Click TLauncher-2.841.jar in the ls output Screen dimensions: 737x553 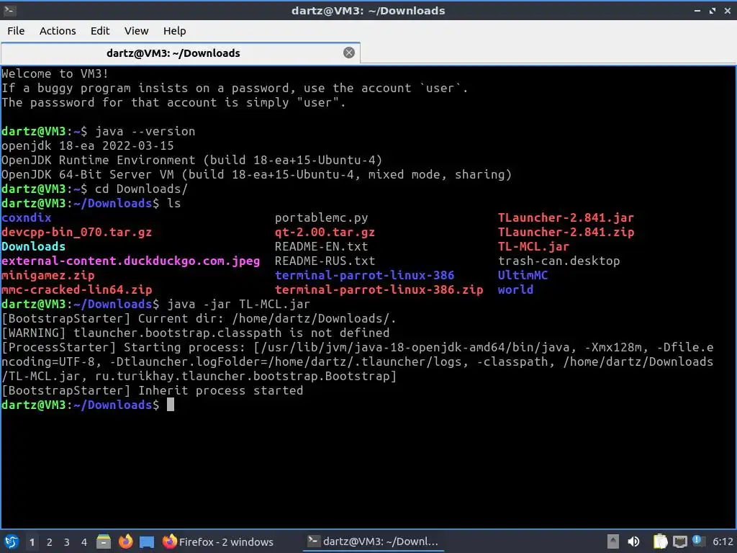click(x=566, y=217)
